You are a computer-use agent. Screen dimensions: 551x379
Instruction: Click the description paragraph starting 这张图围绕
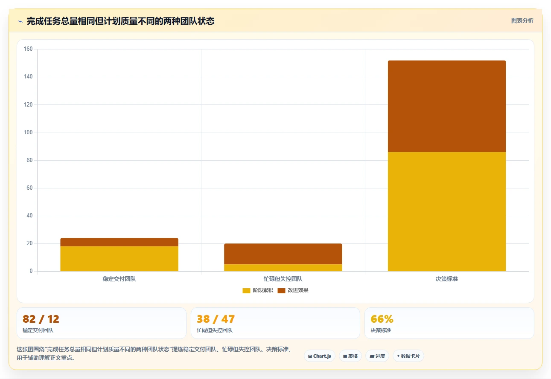pos(154,353)
